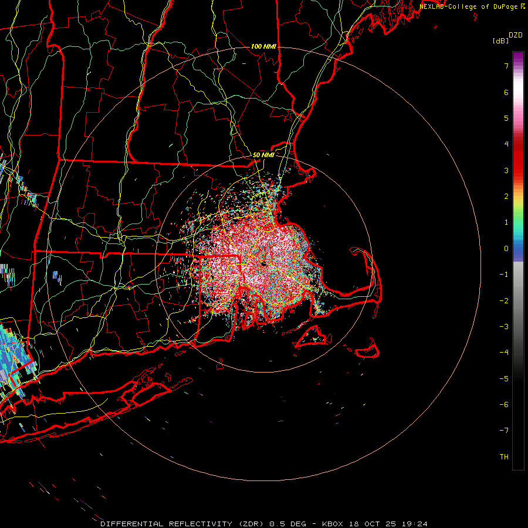This screenshot has width=528, height=528.
Task: Click the TH threshold label on scale
Action: 504,457
